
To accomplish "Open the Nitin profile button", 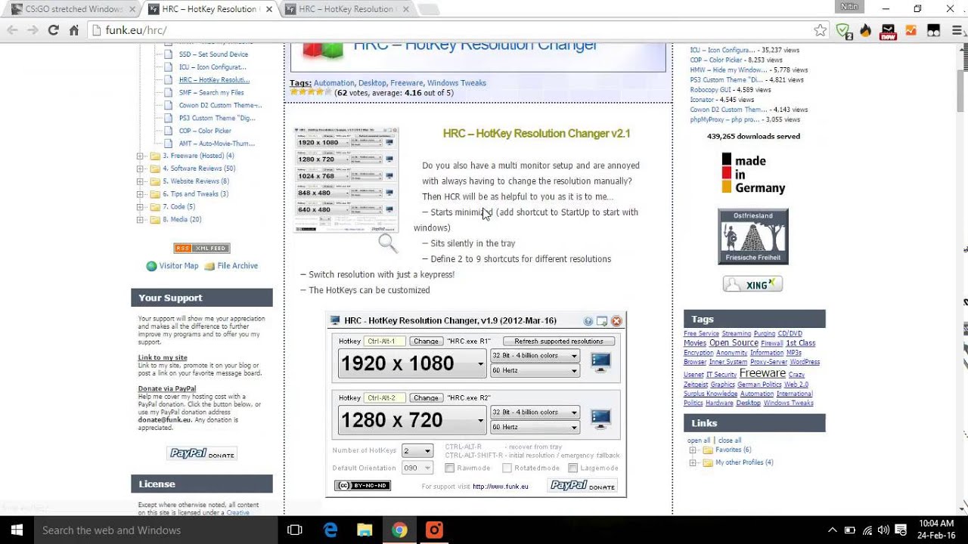I will [849, 7].
